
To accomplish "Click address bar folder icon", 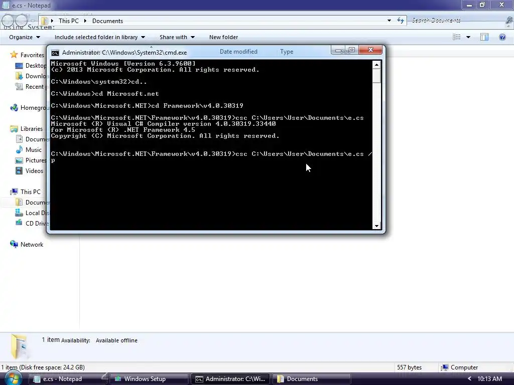I will (x=45, y=21).
